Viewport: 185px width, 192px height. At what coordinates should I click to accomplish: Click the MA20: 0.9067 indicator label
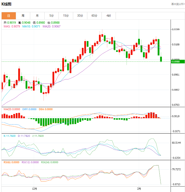coord(51,26)
